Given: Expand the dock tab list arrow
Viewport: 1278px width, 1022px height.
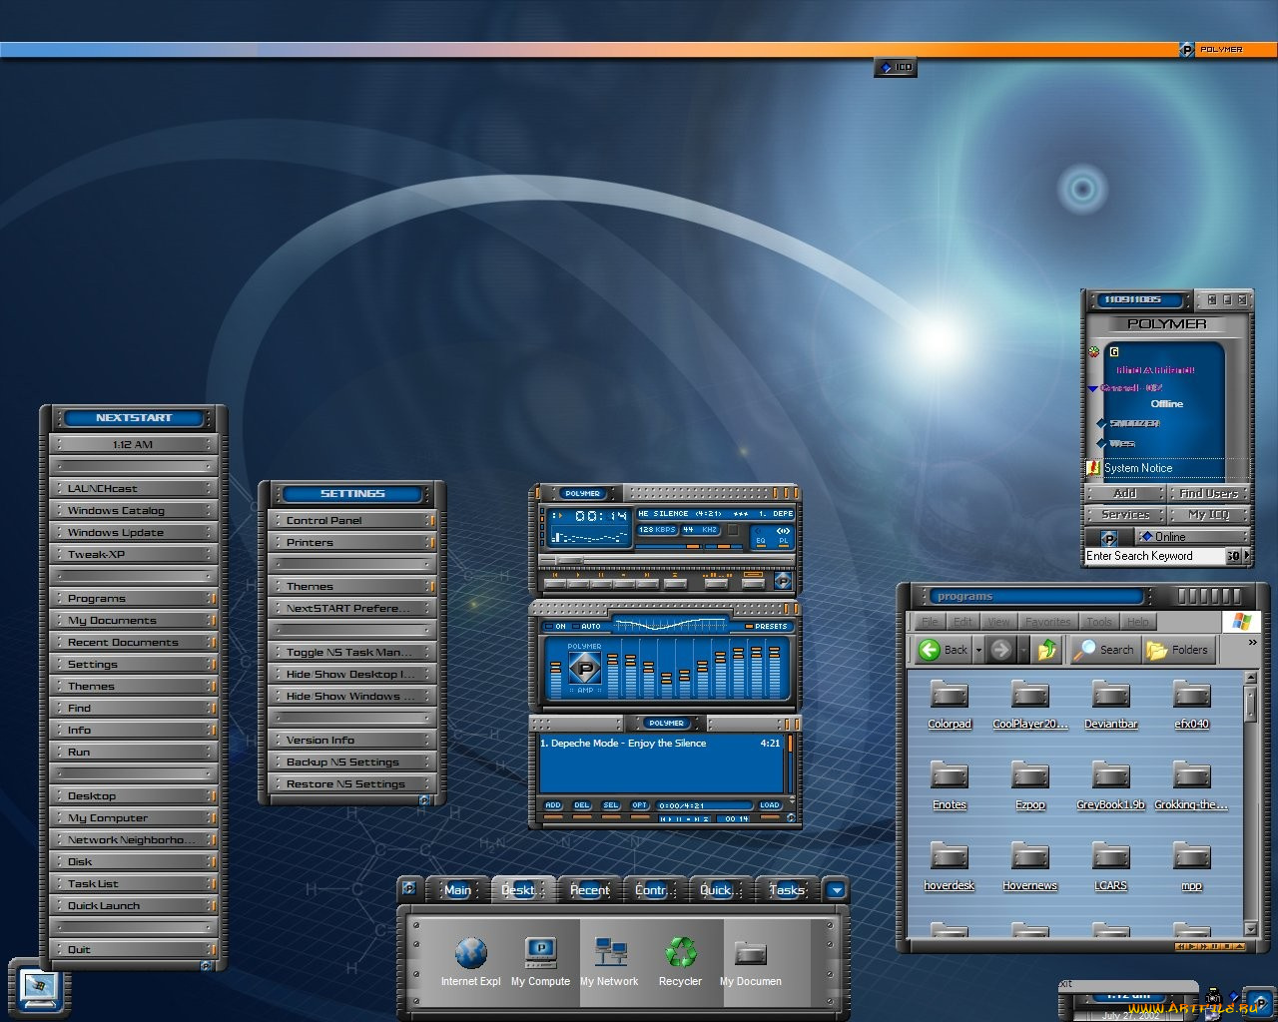Looking at the screenshot, I should click(837, 890).
